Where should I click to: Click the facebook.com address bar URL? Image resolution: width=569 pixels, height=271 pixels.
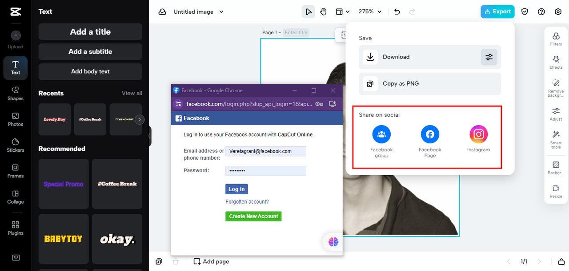click(249, 104)
